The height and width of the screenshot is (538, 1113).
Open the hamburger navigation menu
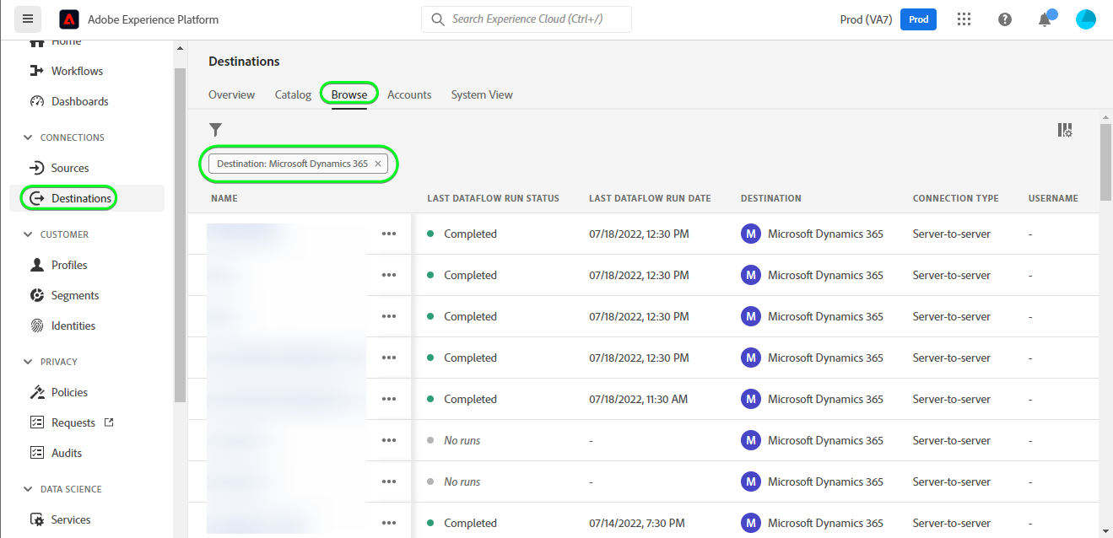click(28, 19)
